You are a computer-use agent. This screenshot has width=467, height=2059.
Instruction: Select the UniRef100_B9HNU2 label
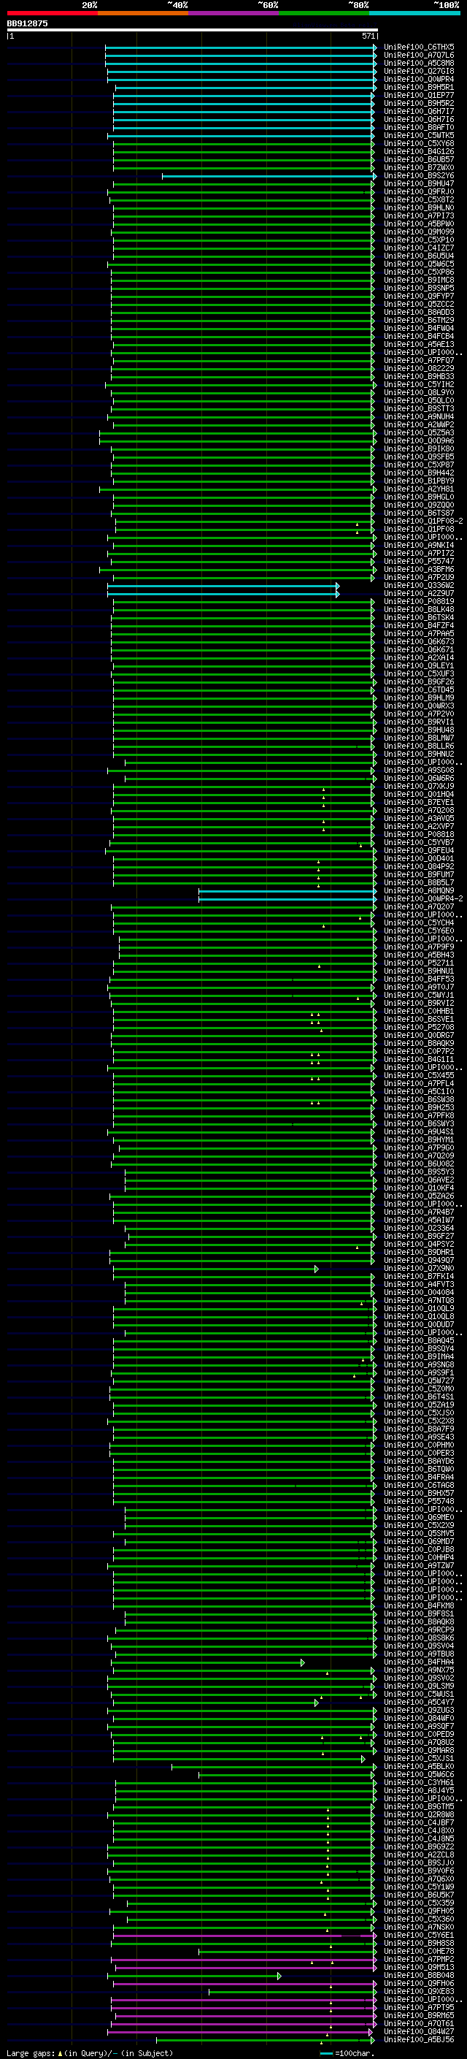(x=419, y=755)
